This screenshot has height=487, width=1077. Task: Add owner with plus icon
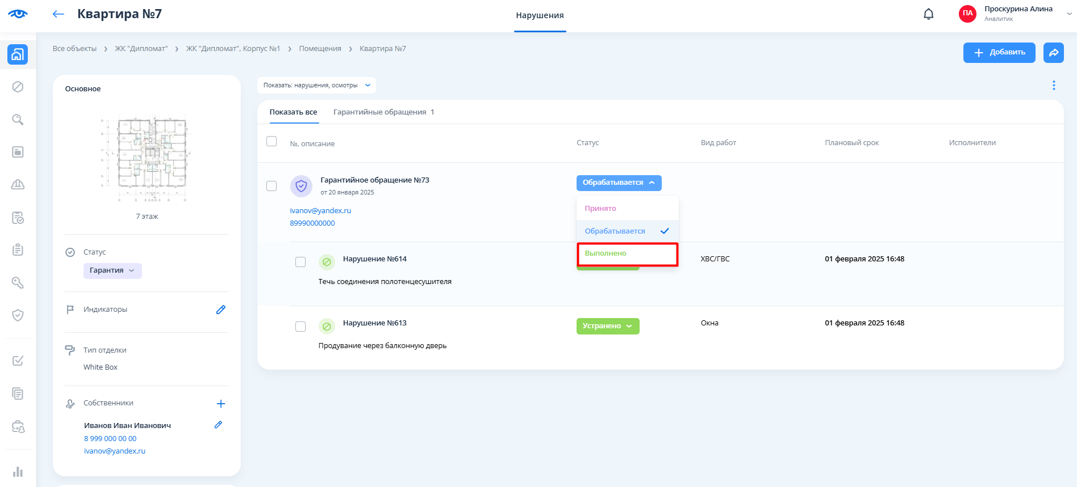click(221, 404)
